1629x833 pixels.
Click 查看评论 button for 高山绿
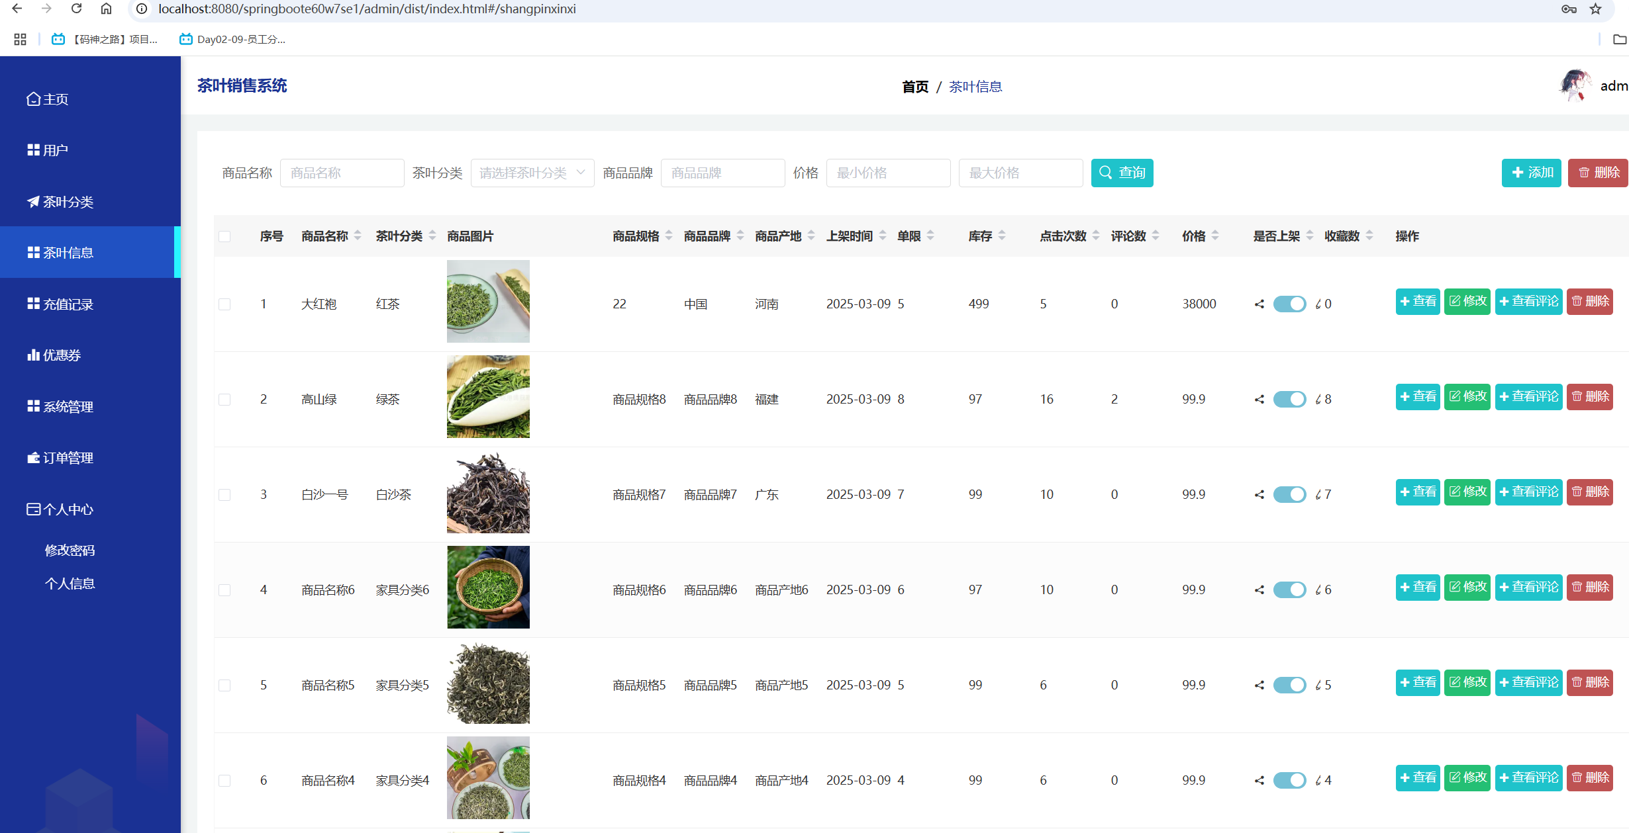[1528, 397]
